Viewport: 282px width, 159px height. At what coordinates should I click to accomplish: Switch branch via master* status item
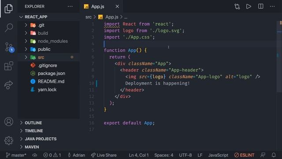(16, 155)
